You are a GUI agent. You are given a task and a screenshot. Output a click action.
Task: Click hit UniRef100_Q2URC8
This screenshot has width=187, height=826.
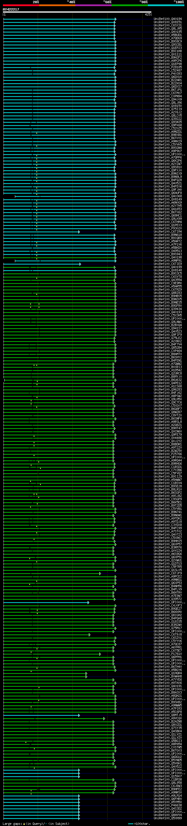coord(168,374)
